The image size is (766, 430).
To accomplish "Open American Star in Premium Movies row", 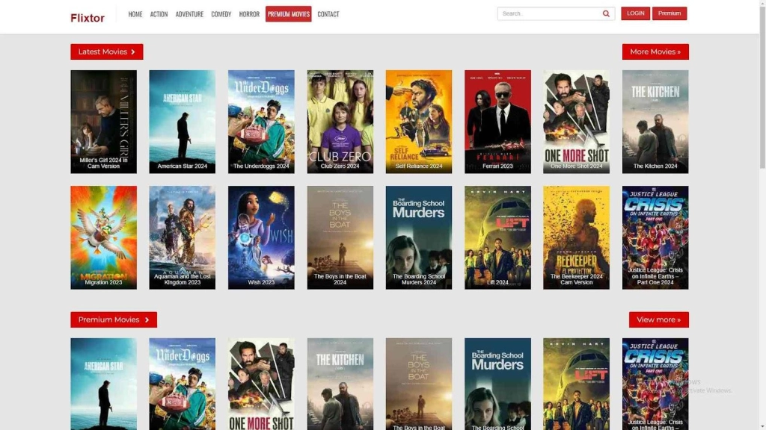I will tap(103, 384).
